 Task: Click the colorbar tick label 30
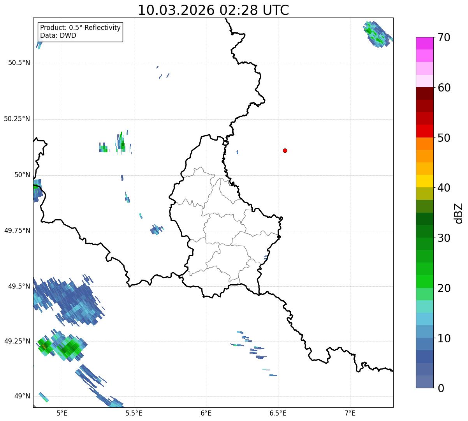(x=444, y=238)
